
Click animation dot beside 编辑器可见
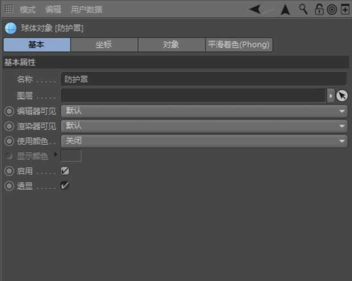point(9,111)
